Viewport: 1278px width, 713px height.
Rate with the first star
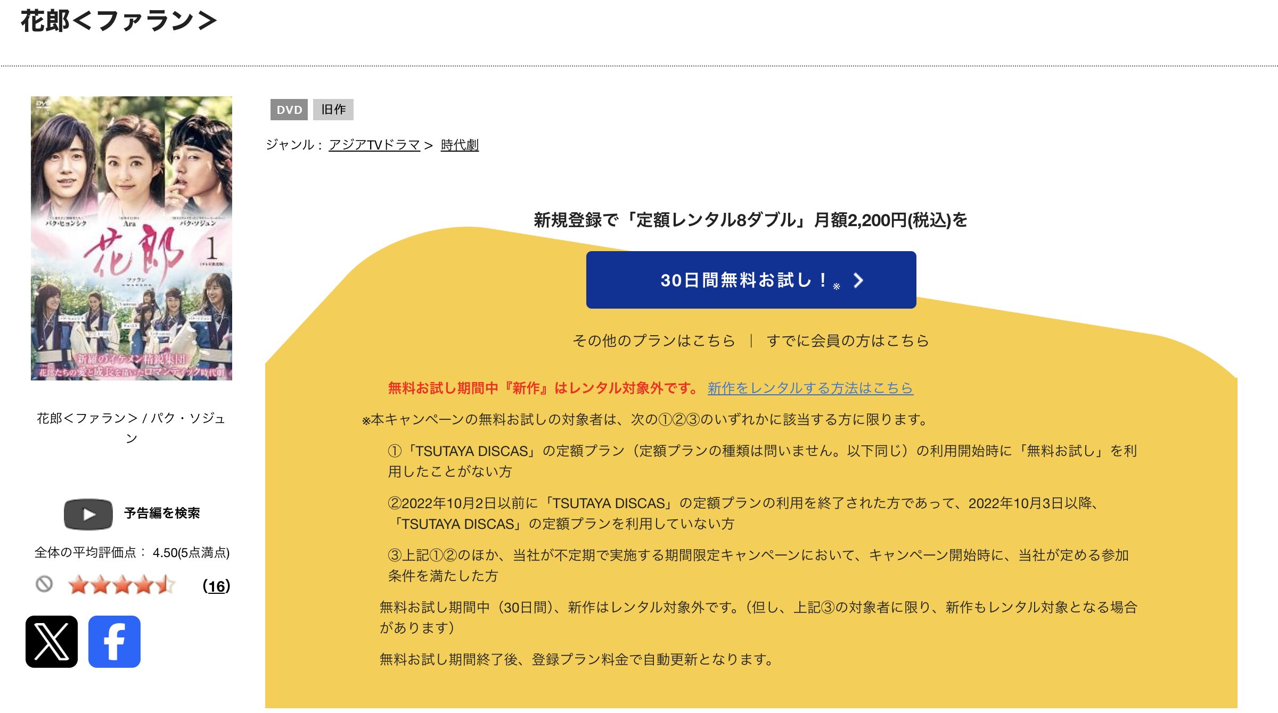[x=79, y=585]
